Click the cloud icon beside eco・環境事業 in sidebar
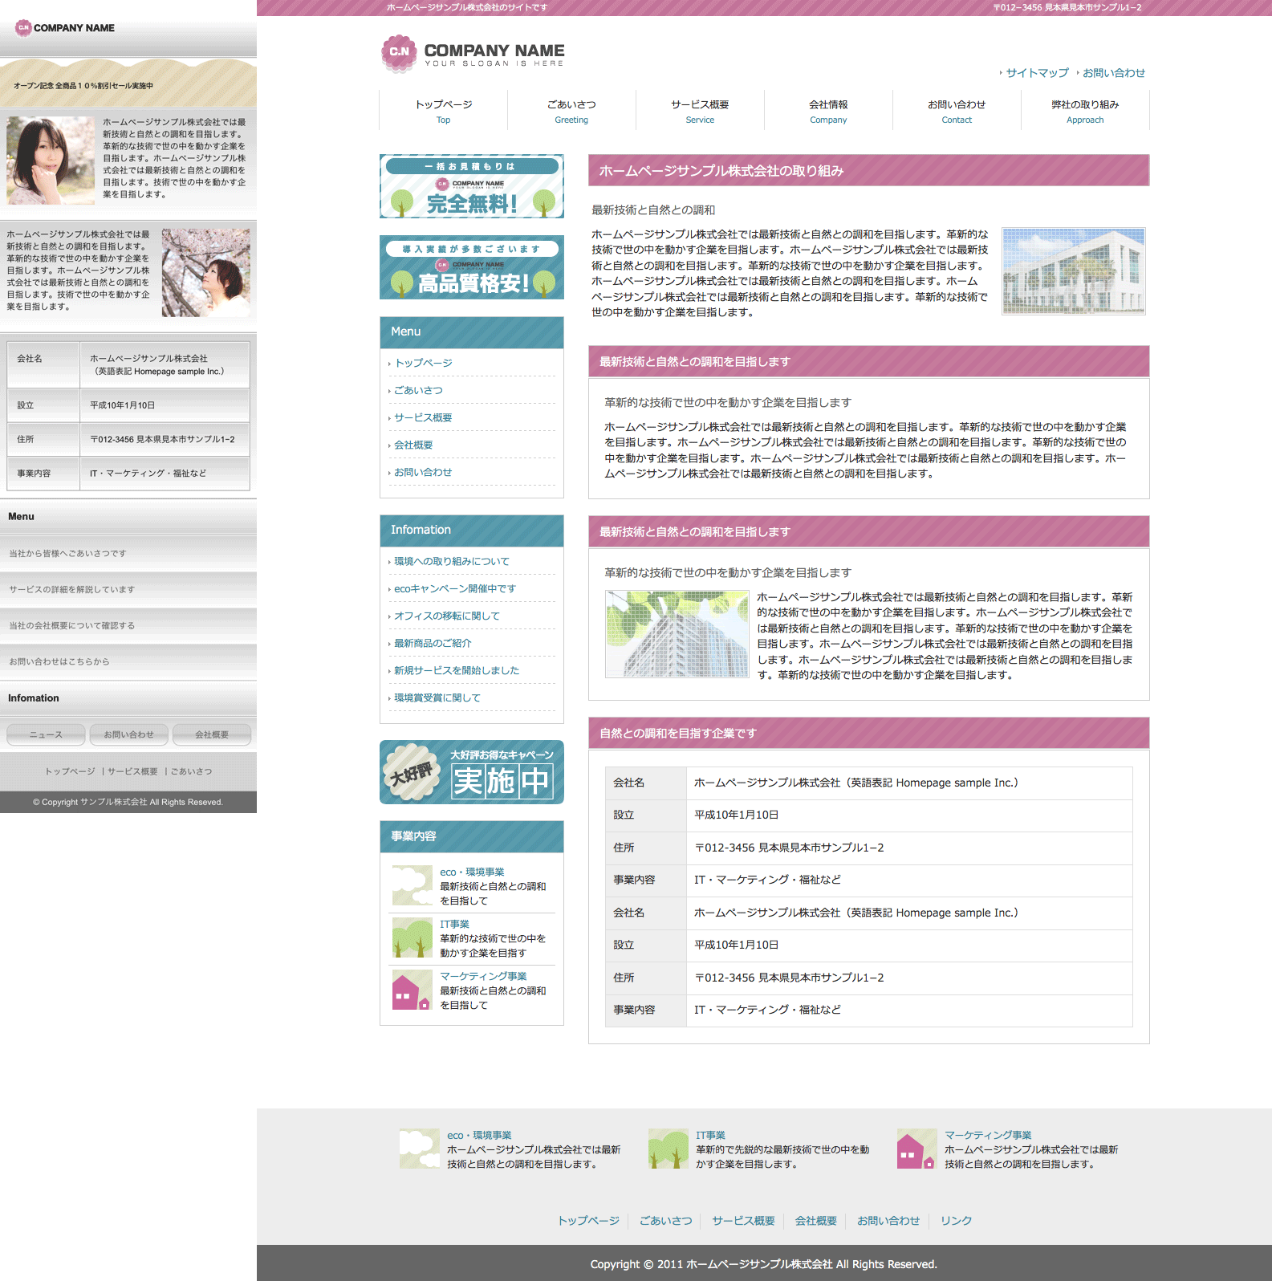 (x=412, y=885)
